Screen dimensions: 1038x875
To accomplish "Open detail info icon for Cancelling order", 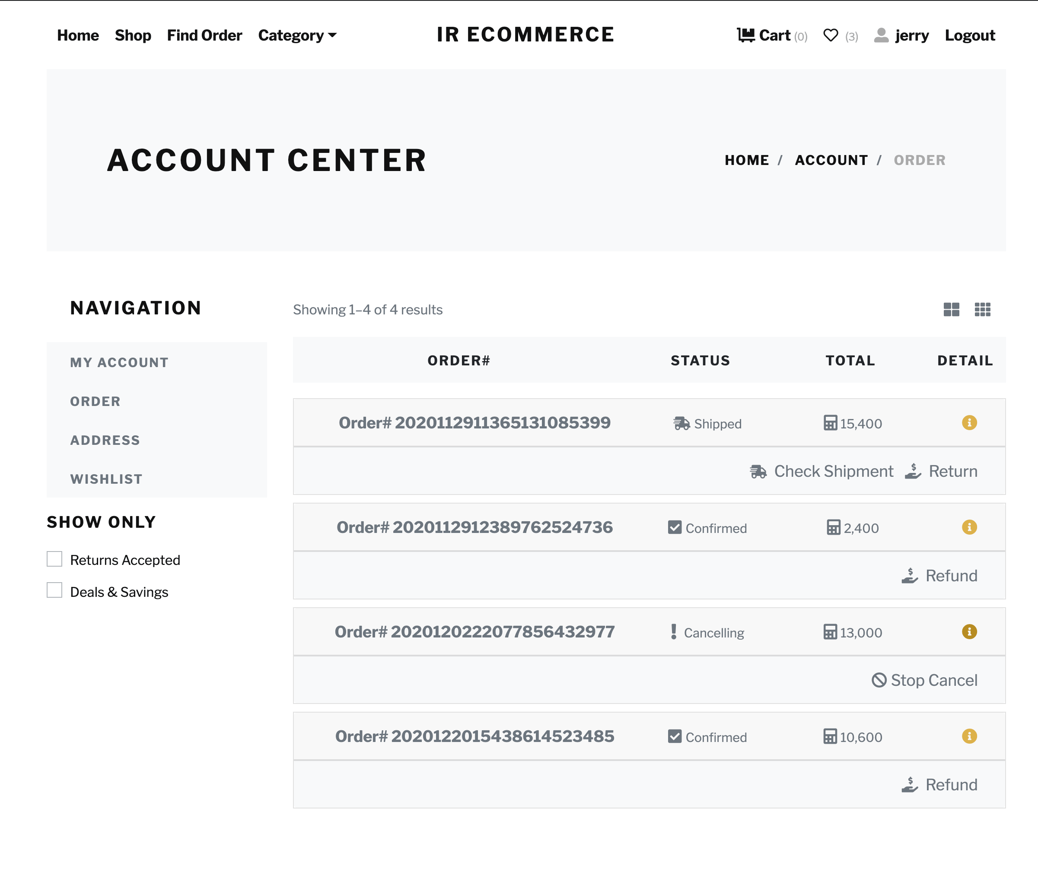I will point(969,631).
